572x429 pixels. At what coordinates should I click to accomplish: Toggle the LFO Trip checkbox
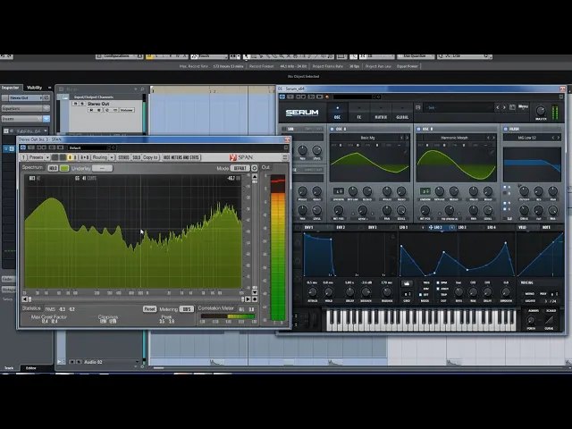click(438, 295)
